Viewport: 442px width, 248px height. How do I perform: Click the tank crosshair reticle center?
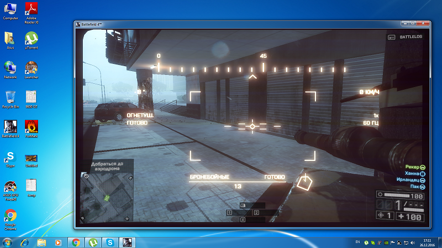(252, 127)
